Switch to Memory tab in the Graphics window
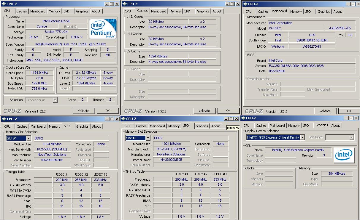360x220 pixels. pos(294,126)
